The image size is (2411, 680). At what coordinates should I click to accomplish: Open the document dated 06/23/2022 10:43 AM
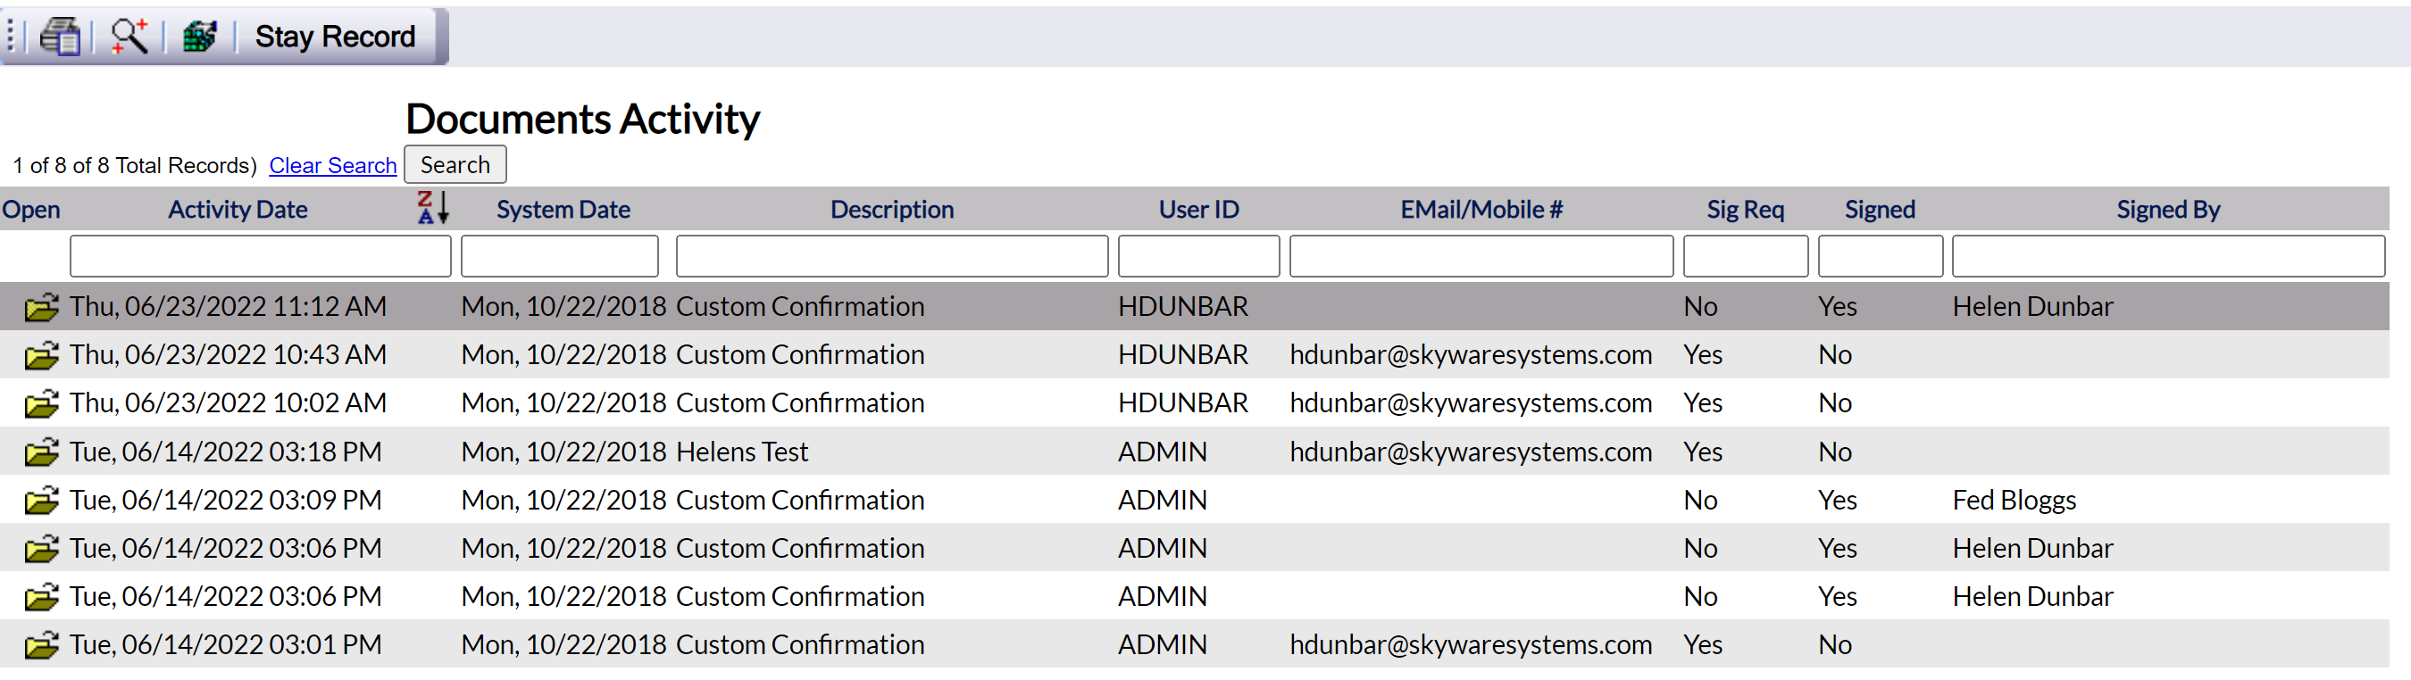coord(41,355)
